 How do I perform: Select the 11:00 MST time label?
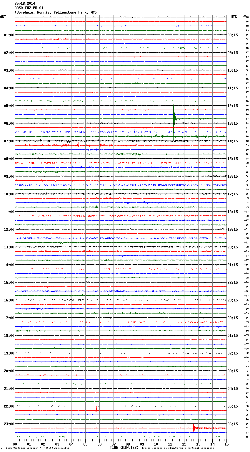point(9,212)
